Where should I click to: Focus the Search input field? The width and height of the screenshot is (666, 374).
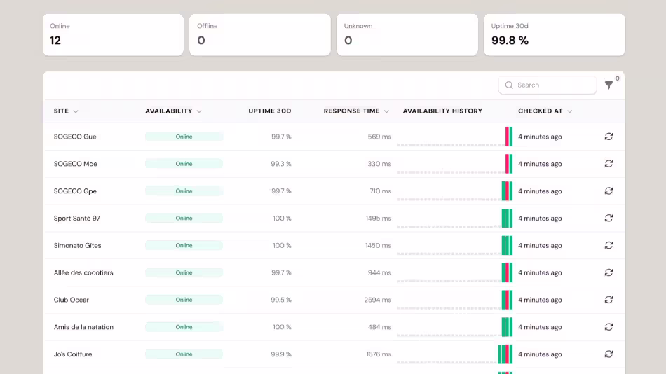tap(548, 85)
